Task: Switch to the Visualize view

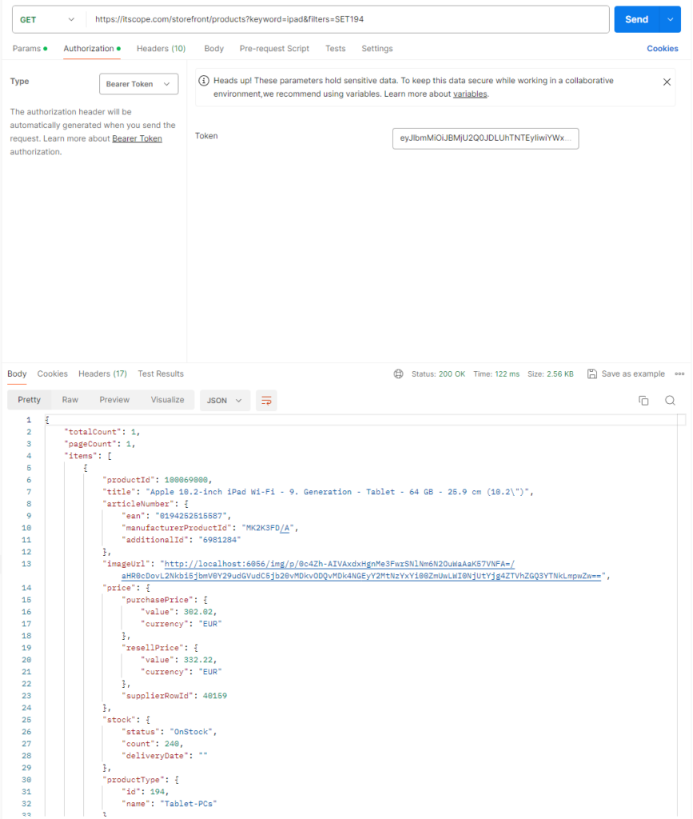Action: point(167,400)
